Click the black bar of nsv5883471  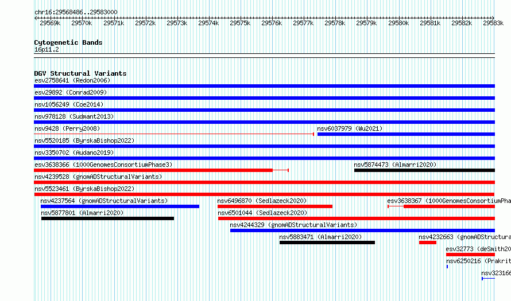click(327, 243)
